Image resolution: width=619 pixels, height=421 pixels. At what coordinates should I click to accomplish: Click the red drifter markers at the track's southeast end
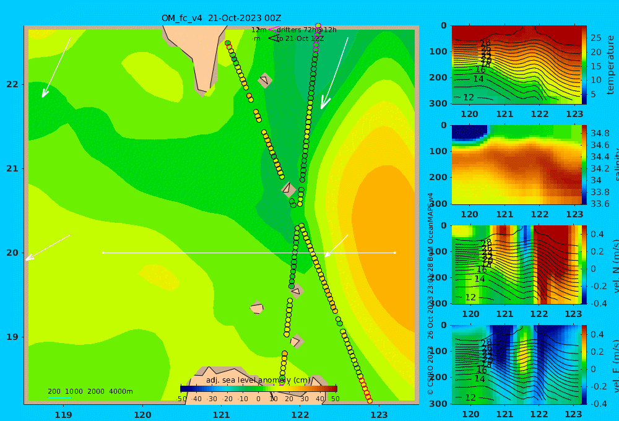366,391
